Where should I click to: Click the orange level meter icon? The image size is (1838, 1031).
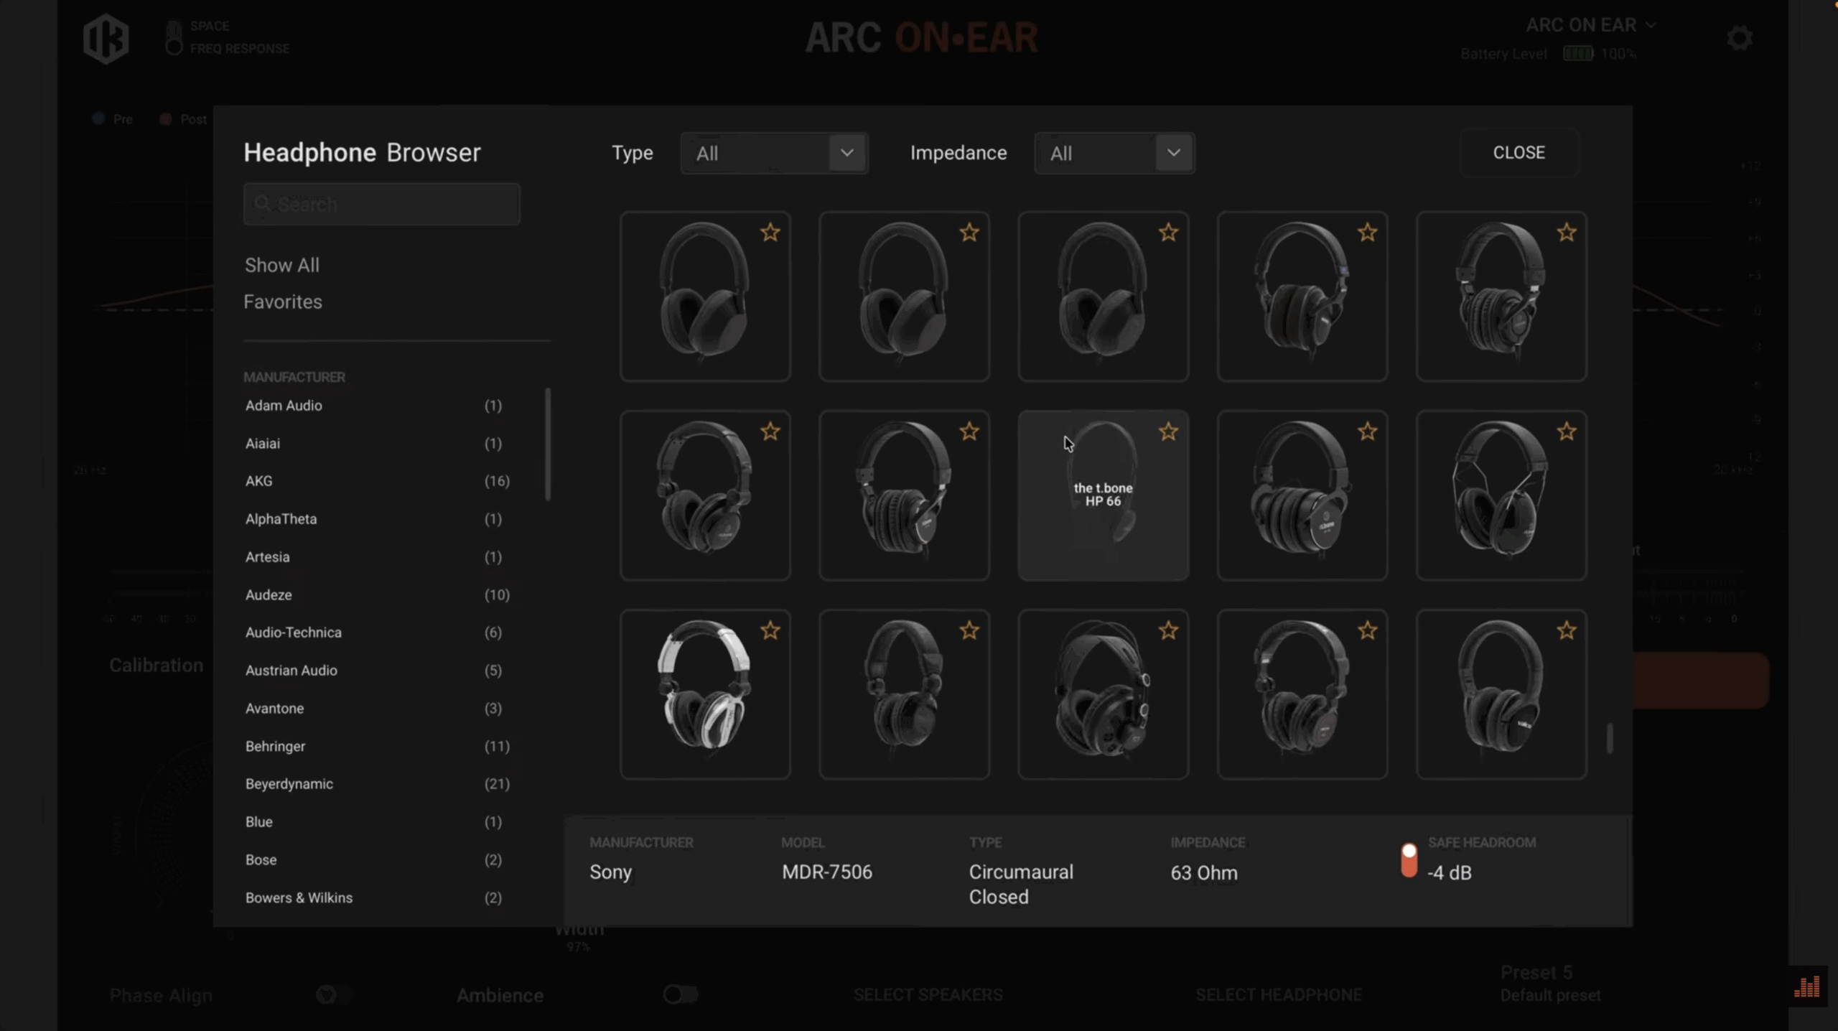point(1806,986)
